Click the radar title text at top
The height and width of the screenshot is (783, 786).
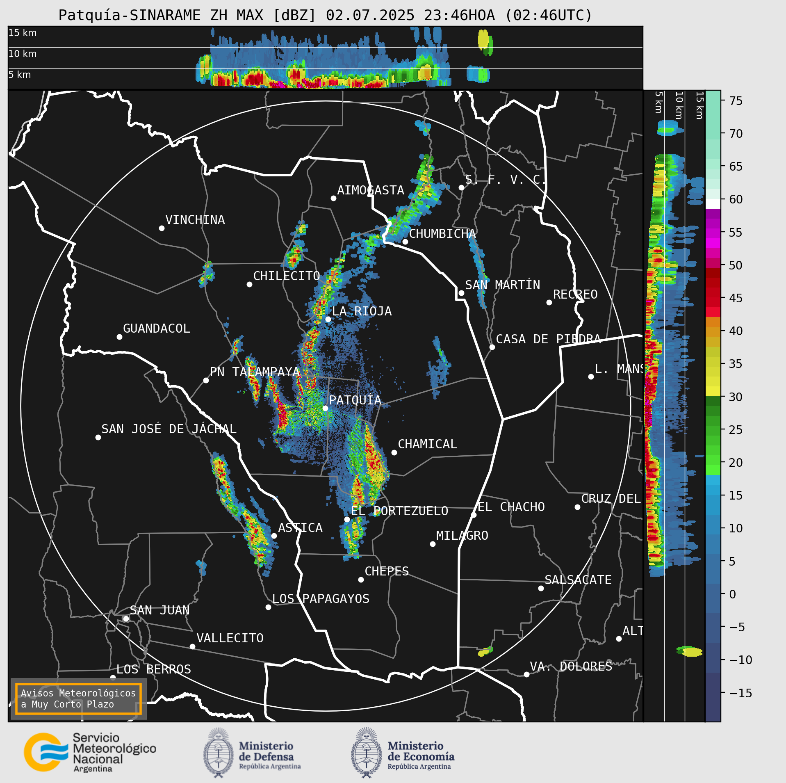[x=325, y=15]
